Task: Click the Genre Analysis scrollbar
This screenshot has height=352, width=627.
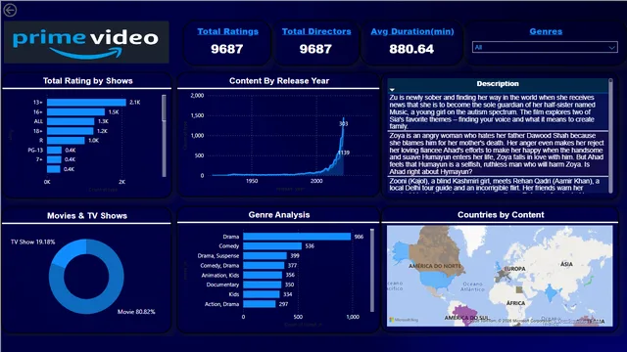Action: (x=372, y=270)
